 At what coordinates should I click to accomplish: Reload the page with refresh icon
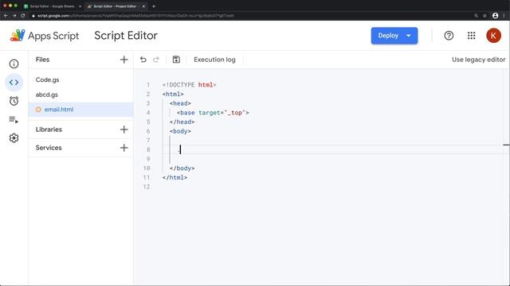(x=23, y=16)
